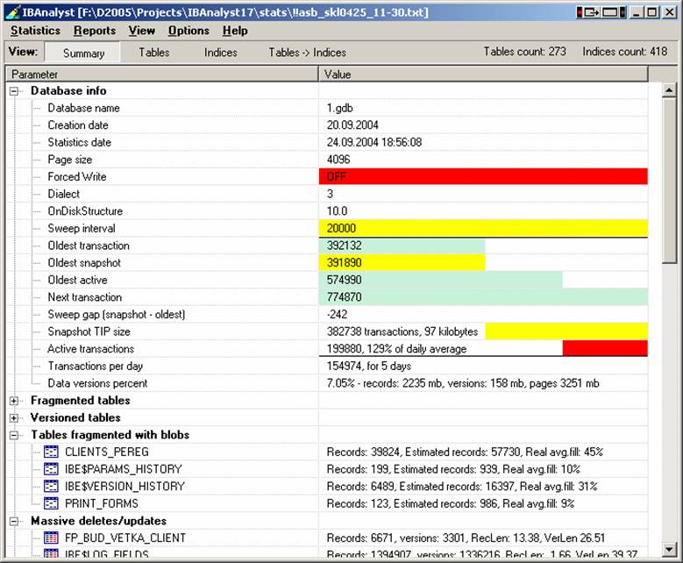
Task: Click the IBE$PARAMS_HISTORY table icon
Action: 51,469
